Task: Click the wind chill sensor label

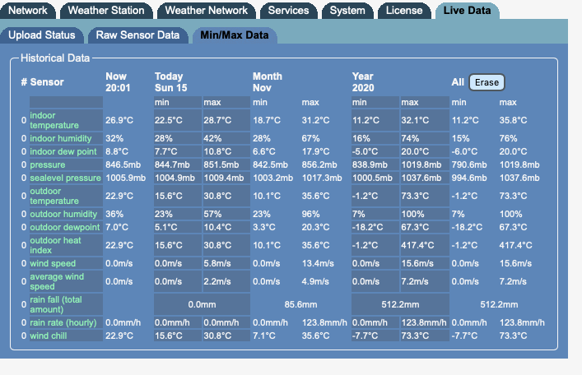Action: 50,336
